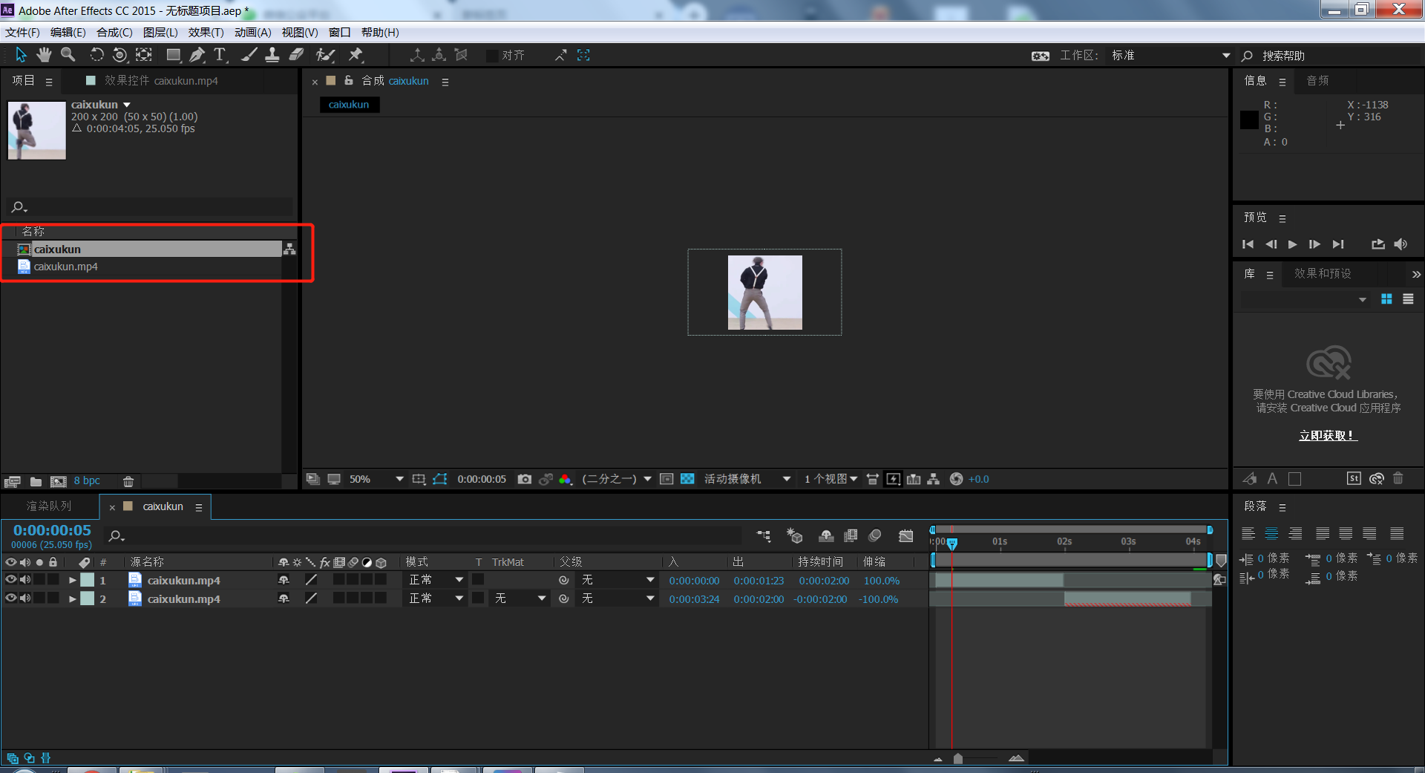Screen dimensions: 1425x773
Task: Open the 1个视图 view layout dropdown
Action: 831,479
